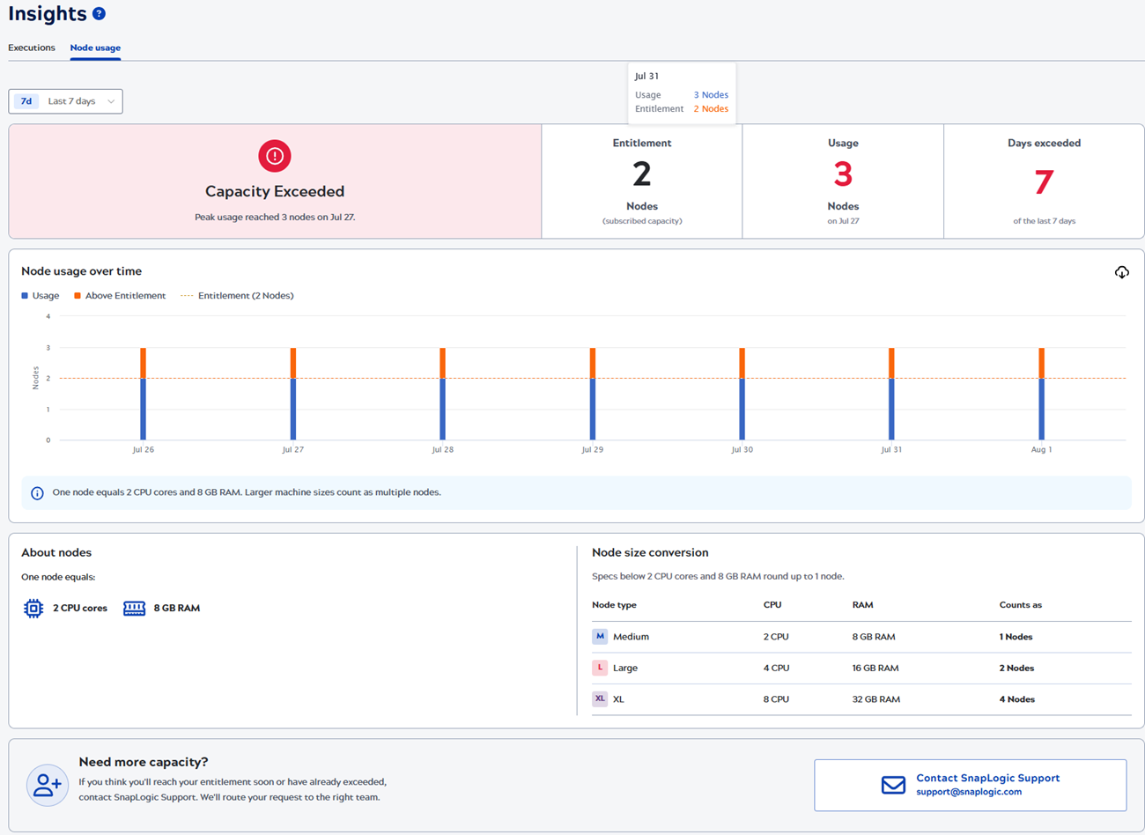1145x835 pixels.
Task: Click the About nodes heading
Action: (56, 552)
